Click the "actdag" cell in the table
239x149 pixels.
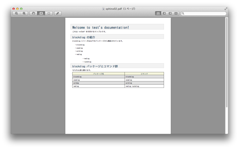[x=99, y=83]
